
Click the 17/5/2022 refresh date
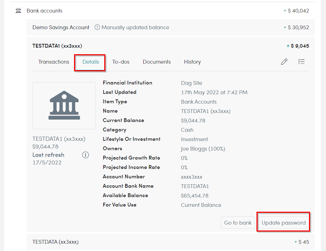47,163
